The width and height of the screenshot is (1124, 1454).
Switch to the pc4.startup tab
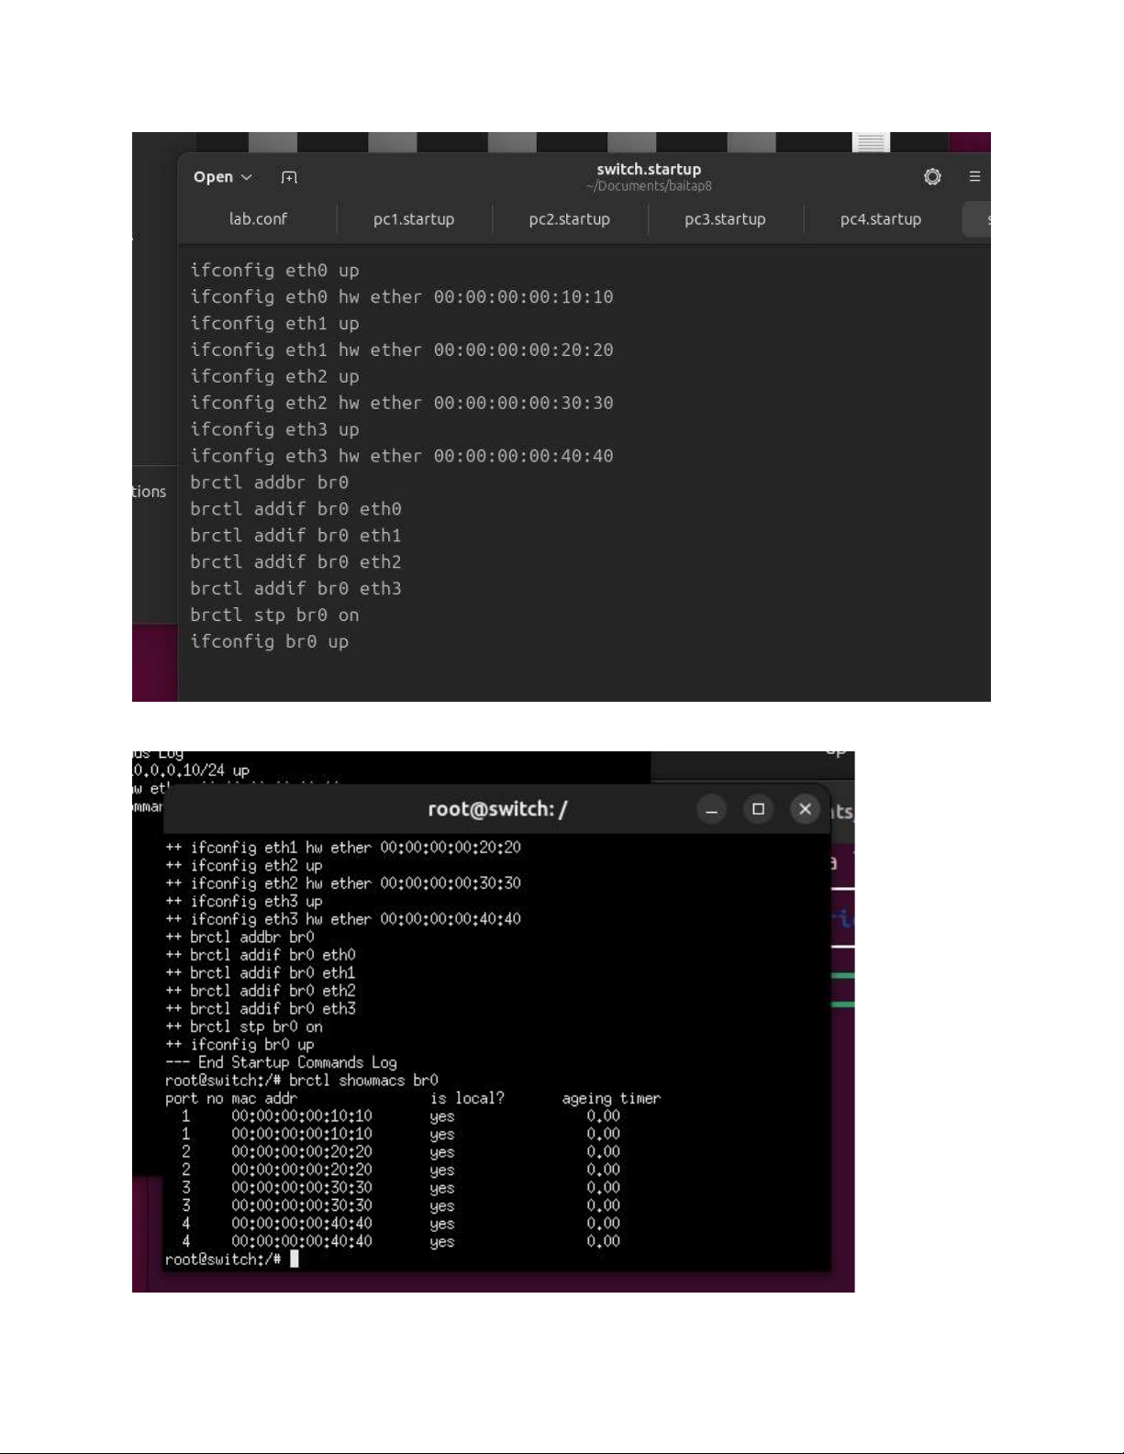pos(881,219)
